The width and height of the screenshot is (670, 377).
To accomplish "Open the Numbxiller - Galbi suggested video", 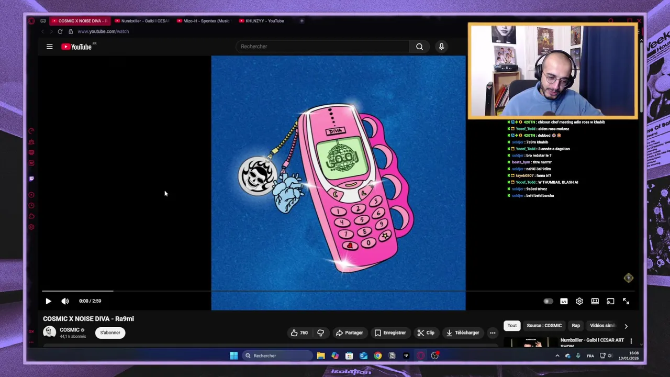I will pos(592,342).
